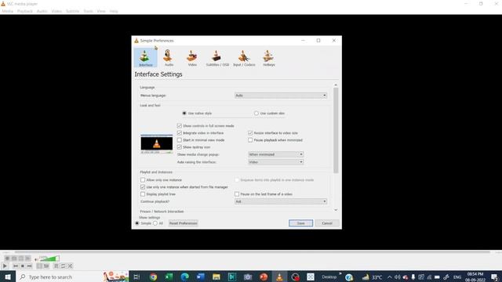Open File Explorer from the taskbar
This screenshot has height=282, width=502.
point(216,277)
